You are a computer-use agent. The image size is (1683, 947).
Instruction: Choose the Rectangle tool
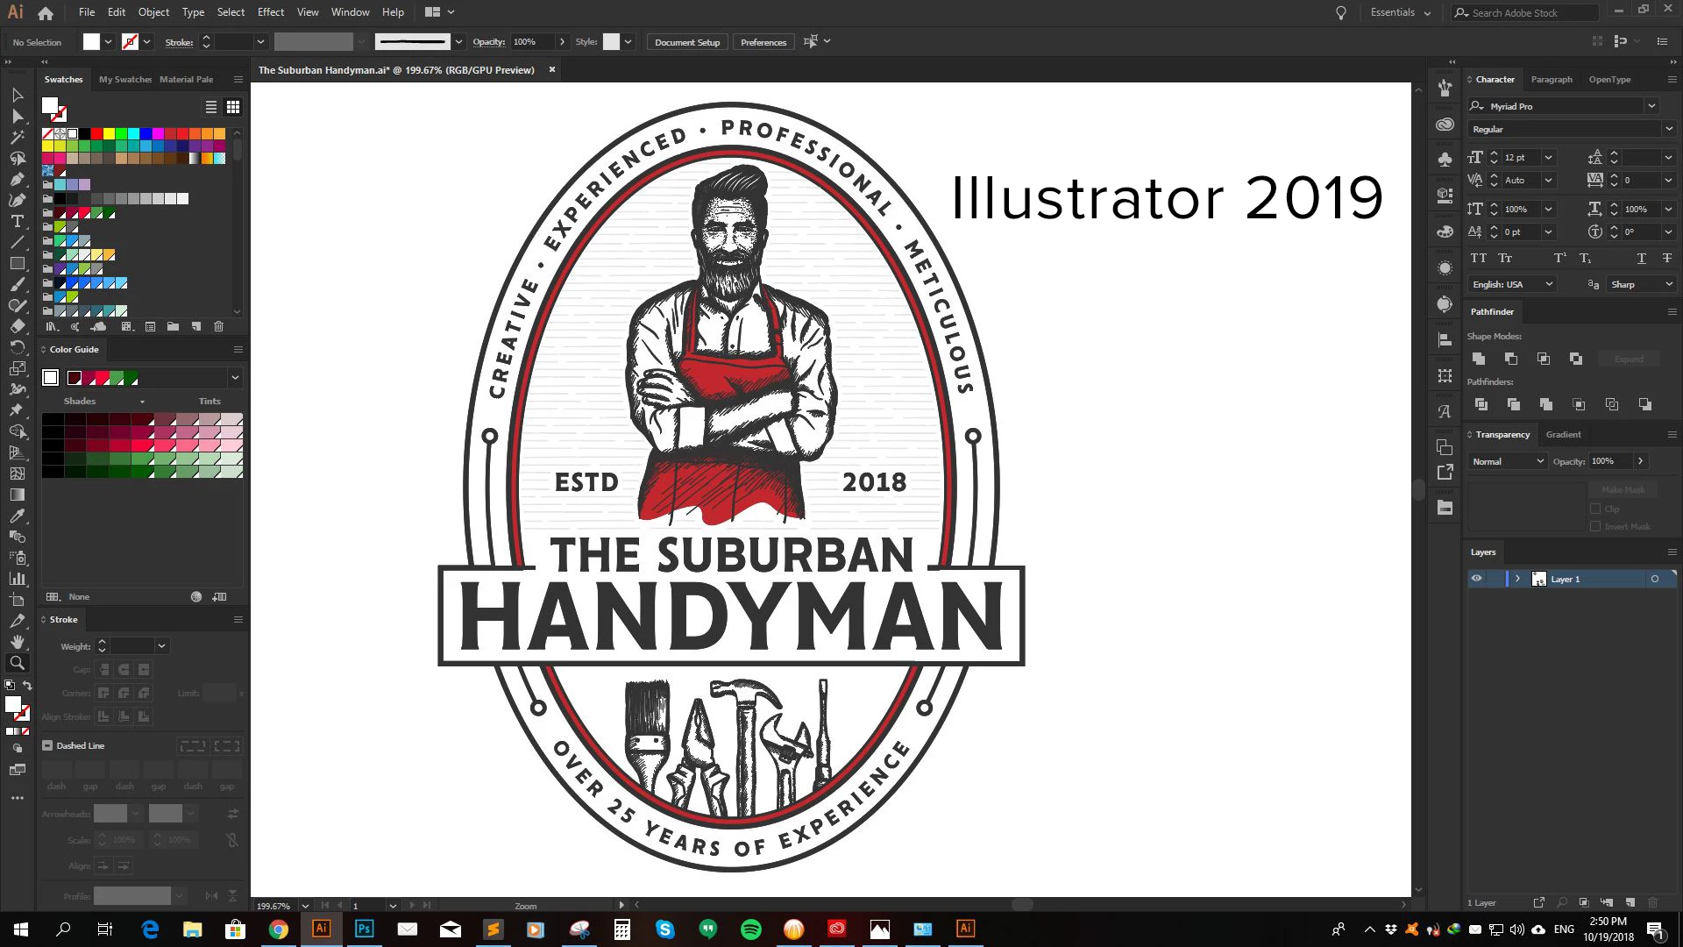17,263
